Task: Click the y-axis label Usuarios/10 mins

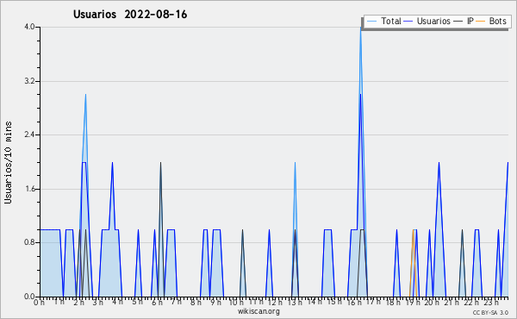Action: click(x=8, y=163)
